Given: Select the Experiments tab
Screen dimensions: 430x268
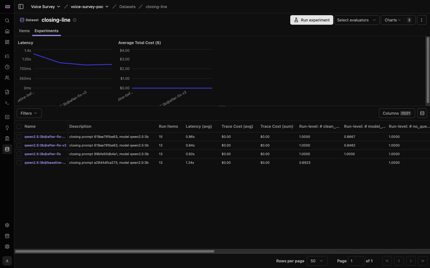Looking at the screenshot, I should (x=47, y=31).
